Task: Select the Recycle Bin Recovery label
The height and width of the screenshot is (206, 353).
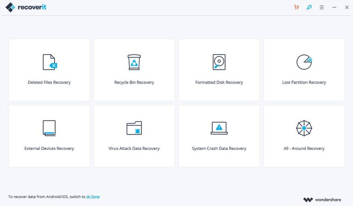Action: 134,82
